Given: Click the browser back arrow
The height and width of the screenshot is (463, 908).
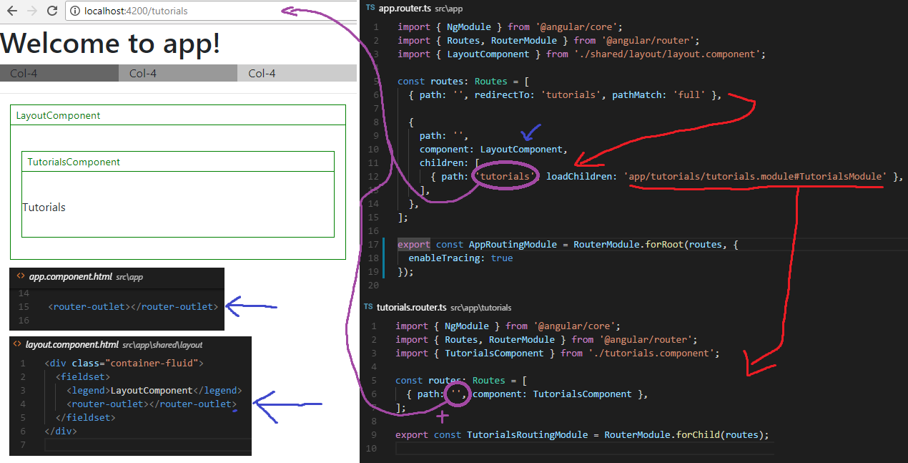Looking at the screenshot, I should [11, 11].
